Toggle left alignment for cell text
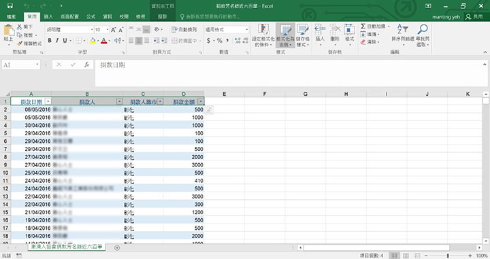Viewport: 490px width, 259px height. click(x=131, y=41)
